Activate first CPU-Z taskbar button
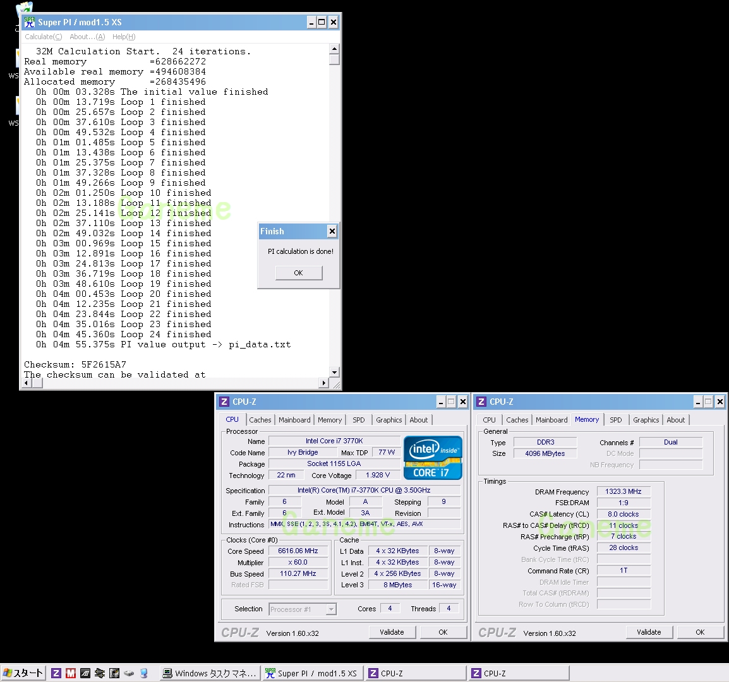Screen dimensions: 729x682 tap(416, 673)
